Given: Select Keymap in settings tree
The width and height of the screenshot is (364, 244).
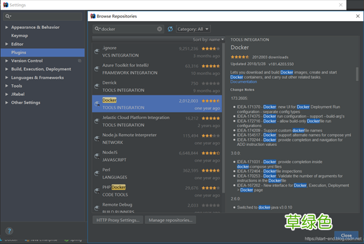Looking at the screenshot, I should coord(20,36).
